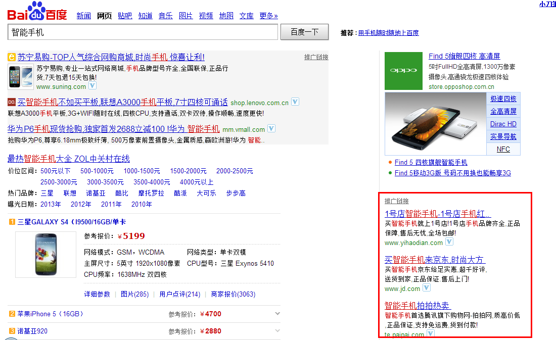Click the search input containing 智能手机
The height and width of the screenshot is (340, 556).
click(x=143, y=32)
